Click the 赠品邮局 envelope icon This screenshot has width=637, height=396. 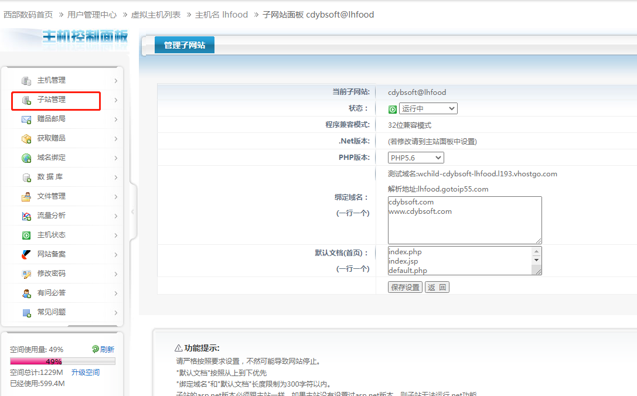(26, 120)
